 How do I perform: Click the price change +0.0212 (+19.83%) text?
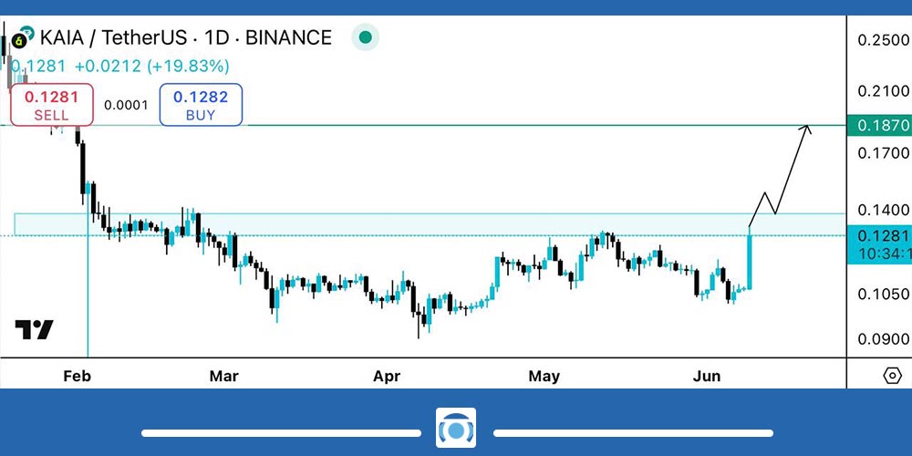tap(152, 67)
